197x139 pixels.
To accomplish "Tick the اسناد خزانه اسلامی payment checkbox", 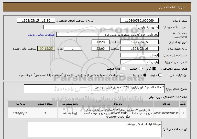I will [x=122, y=75].
